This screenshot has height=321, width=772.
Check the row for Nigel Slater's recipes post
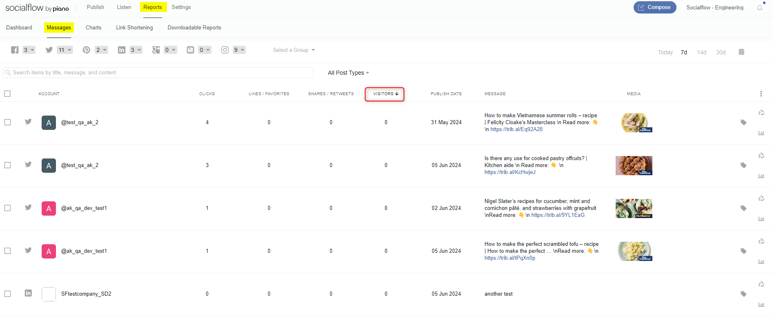[x=7, y=208]
